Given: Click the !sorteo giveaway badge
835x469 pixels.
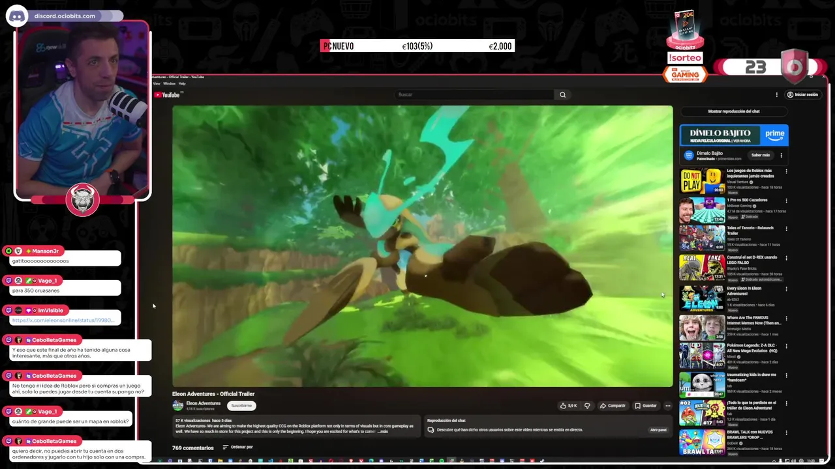Looking at the screenshot, I should click(685, 58).
